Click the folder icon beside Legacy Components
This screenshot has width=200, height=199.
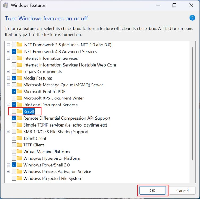click(19, 71)
